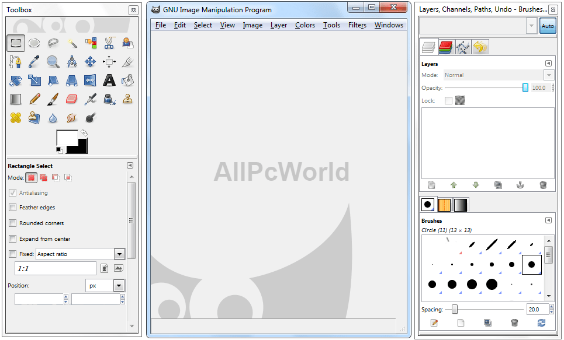Viewport: 564px width, 340px height.
Task: Set selection mode to Add to selection
Action: click(x=43, y=177)
